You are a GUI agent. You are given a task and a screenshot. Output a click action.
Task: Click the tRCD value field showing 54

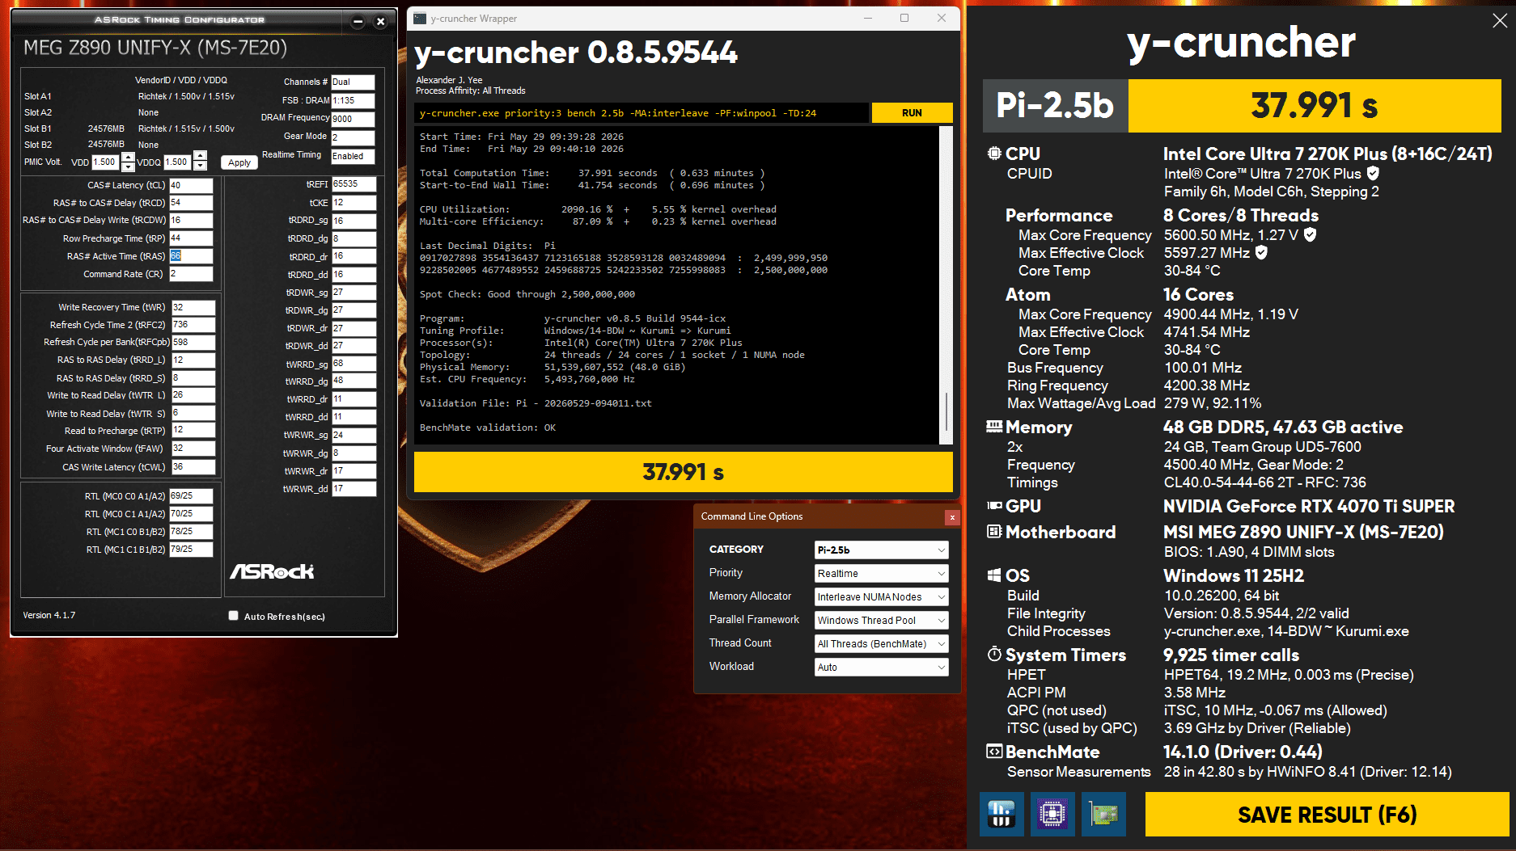(x=191, y=203)
